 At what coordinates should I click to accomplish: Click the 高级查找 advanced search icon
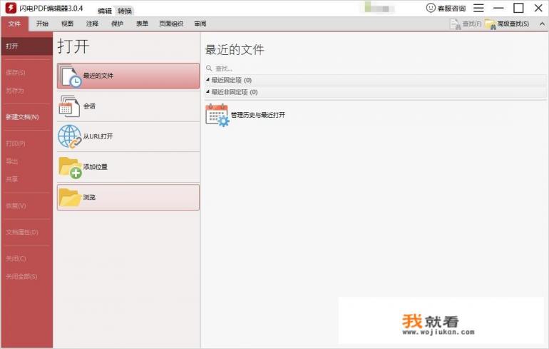tap(490, 24)
